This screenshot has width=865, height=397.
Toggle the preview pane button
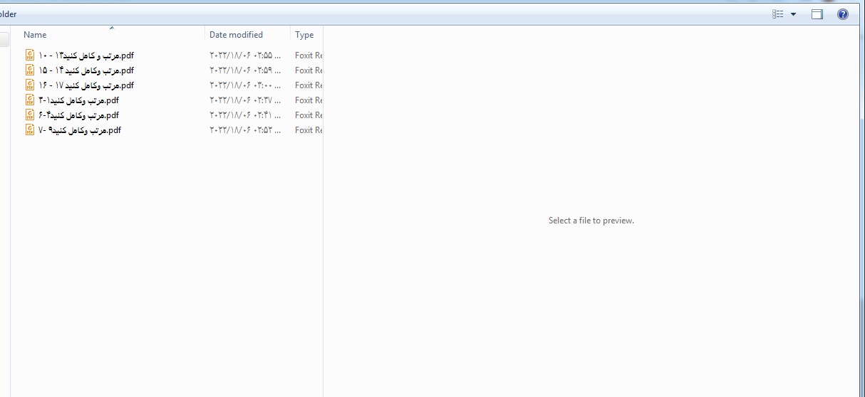coord(817,14)
